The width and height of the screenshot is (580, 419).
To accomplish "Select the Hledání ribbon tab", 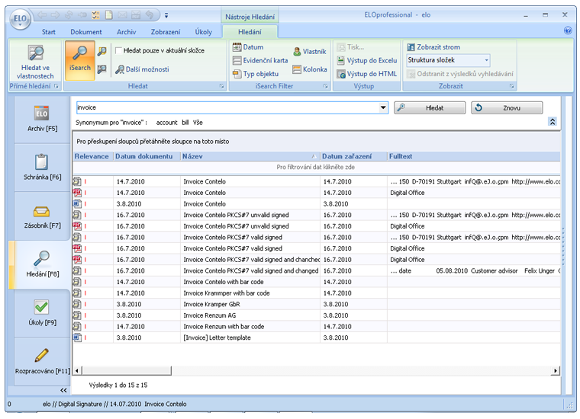I will pyautogui.click(x=250, y=32).
